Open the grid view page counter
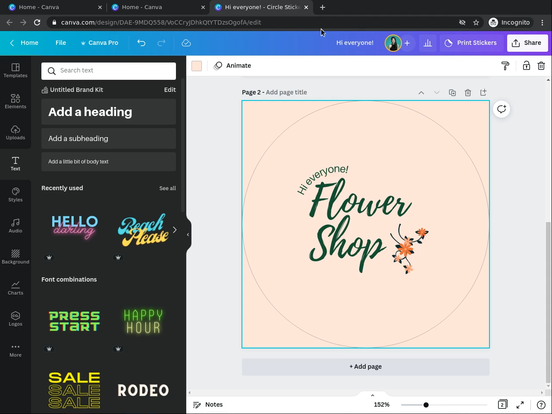552x414 pixels. coord(502,405)
